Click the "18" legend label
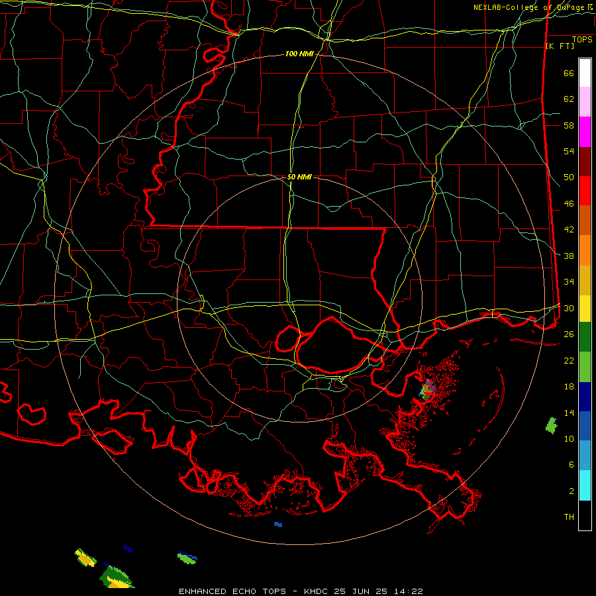This screenshot has height=596, width=596. coord(569,387)
